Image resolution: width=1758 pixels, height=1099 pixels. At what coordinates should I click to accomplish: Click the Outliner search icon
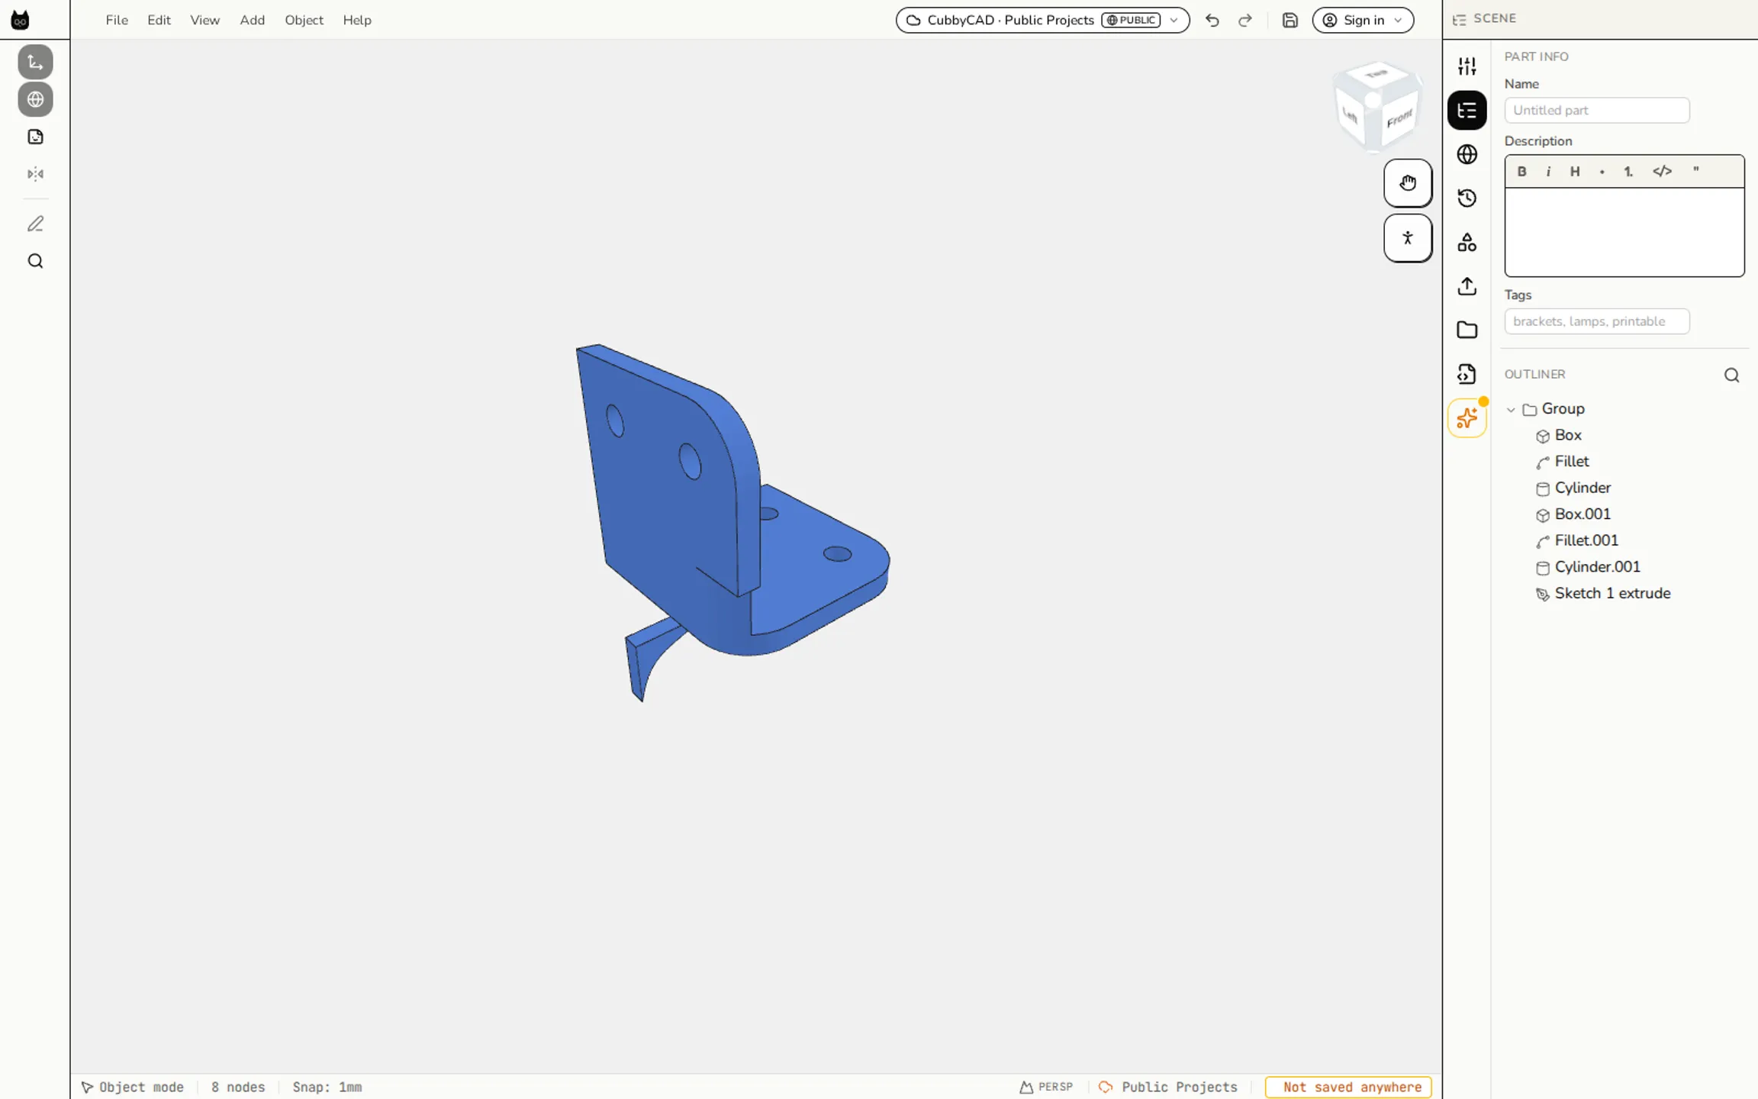click(1731, 375)
